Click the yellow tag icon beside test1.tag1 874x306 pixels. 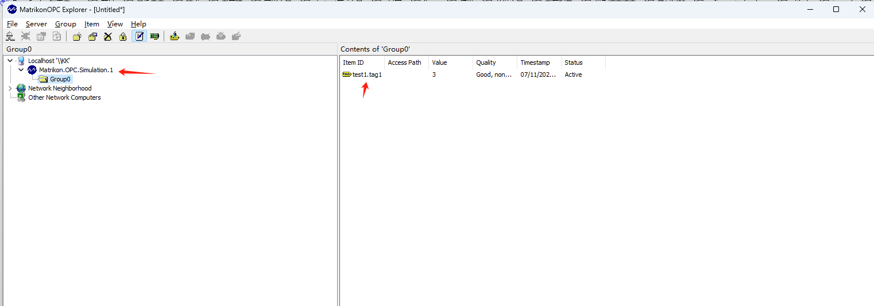347,74
